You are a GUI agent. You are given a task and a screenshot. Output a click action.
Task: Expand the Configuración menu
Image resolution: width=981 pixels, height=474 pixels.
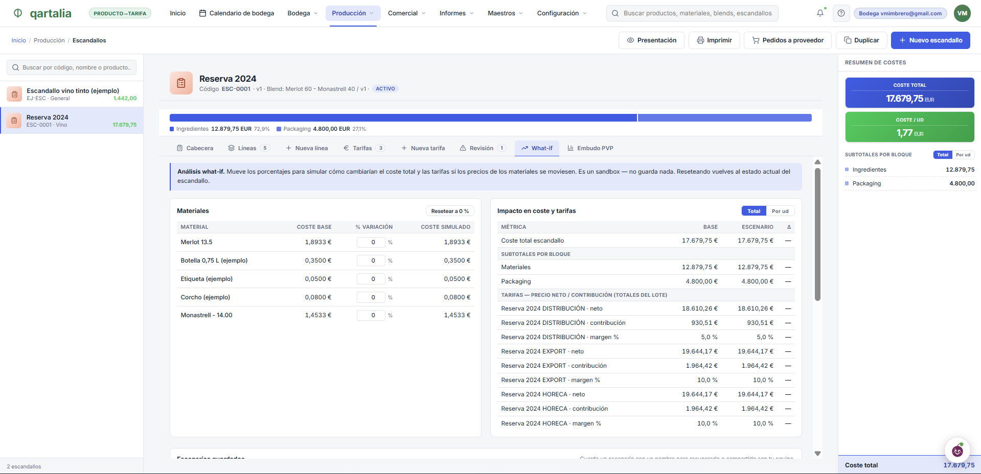(562, 13)
